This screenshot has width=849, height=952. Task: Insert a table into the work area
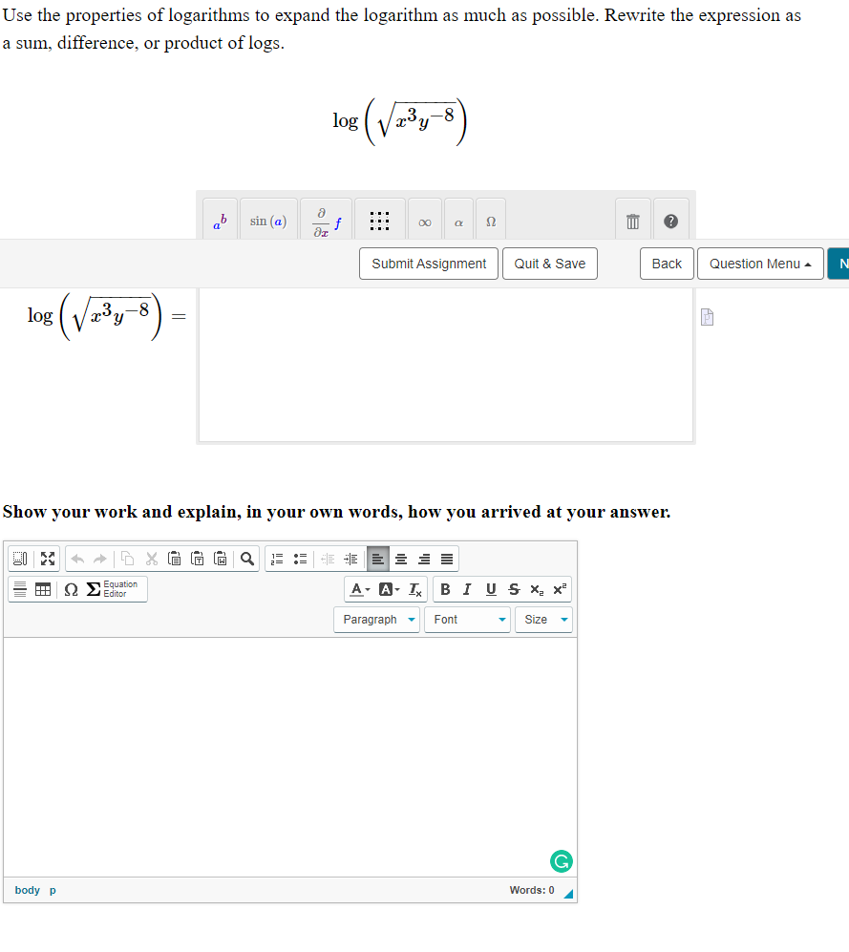pos(43,589)
